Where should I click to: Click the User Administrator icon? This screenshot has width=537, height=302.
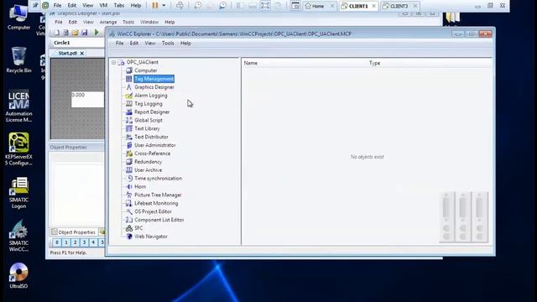pyautogui.click(x=129, y=145)
